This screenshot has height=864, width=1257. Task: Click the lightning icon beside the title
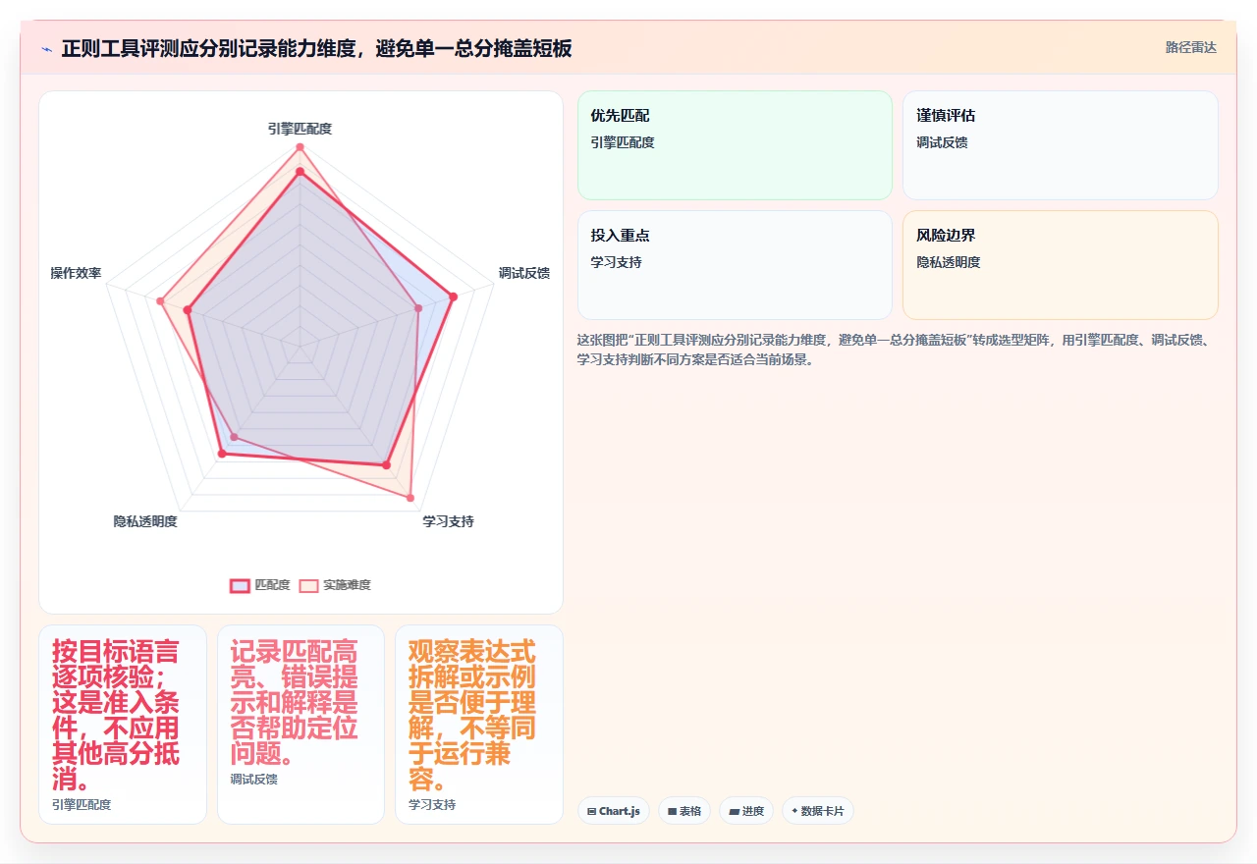coord(47,49)
